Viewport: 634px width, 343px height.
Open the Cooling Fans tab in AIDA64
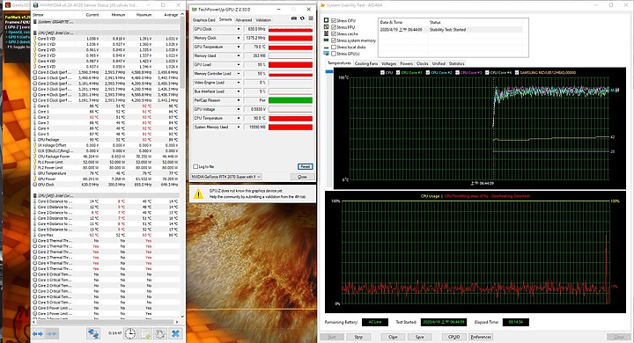click(x=366, y=63)
